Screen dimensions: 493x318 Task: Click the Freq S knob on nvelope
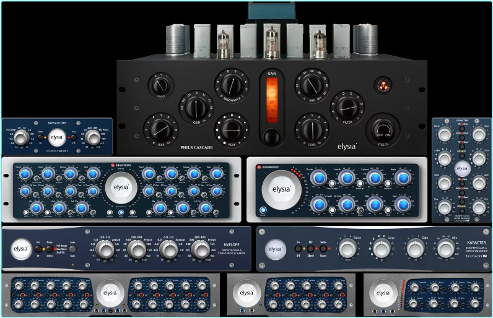[201, 249]
